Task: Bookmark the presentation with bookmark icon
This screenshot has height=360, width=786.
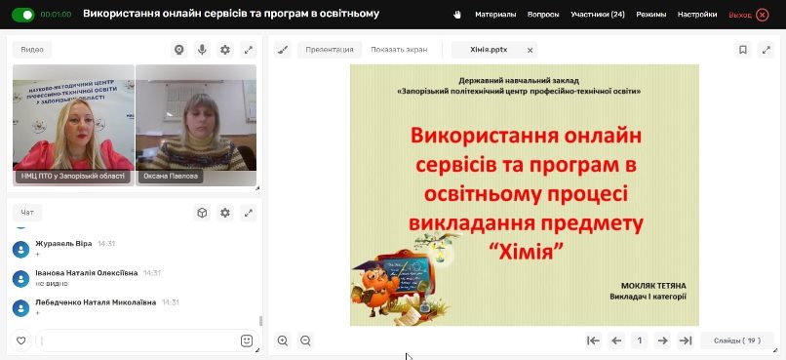Action: [743, 50]
